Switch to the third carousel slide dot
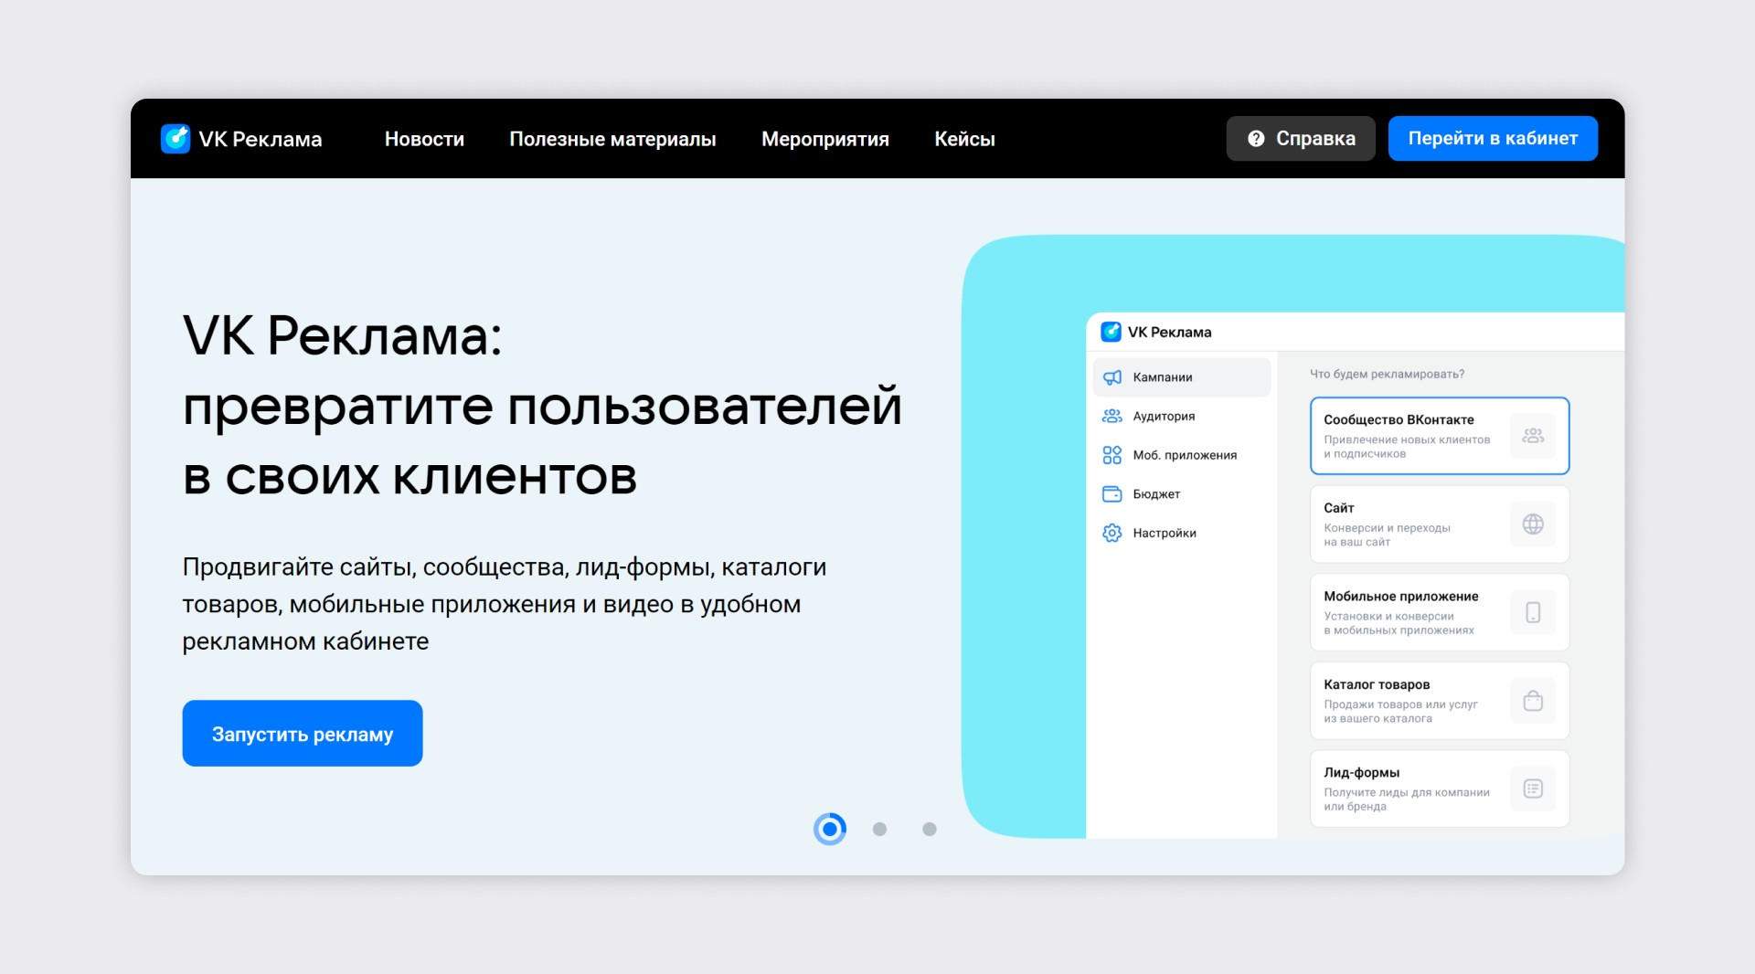The width and height of the screenshot is (1755, 974). click(930, 829)
